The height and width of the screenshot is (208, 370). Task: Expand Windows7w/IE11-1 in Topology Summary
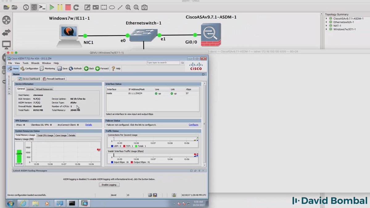pyautogui.click(x=327, y=29)
